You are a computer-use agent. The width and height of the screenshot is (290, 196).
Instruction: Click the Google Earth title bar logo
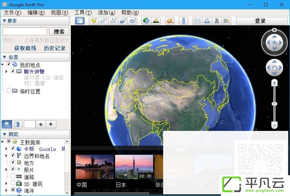[4, 5]
